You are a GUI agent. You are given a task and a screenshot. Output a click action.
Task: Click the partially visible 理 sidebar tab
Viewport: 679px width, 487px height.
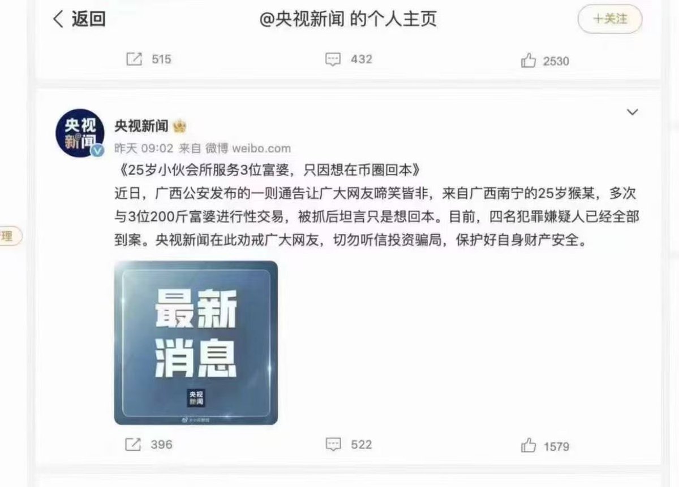coord(11,236)
